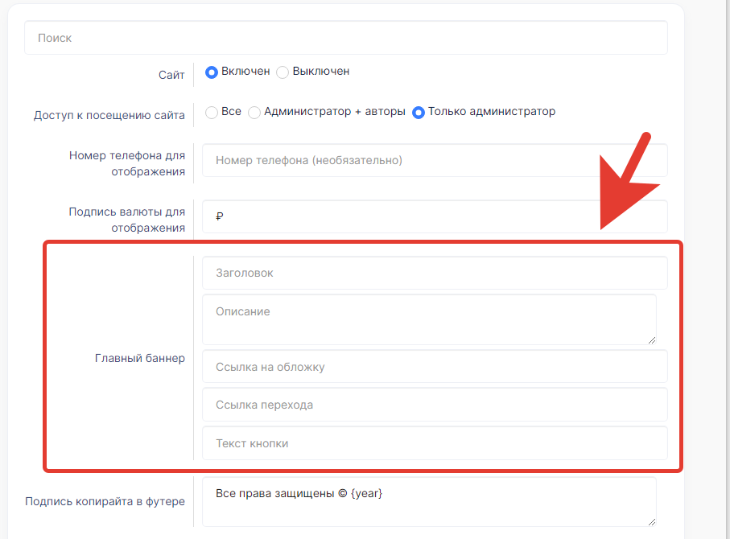The height and width of the screenshot is (539, 730).
Task: Click Подпись валюты для отображения label
Action: pos(126,220)
